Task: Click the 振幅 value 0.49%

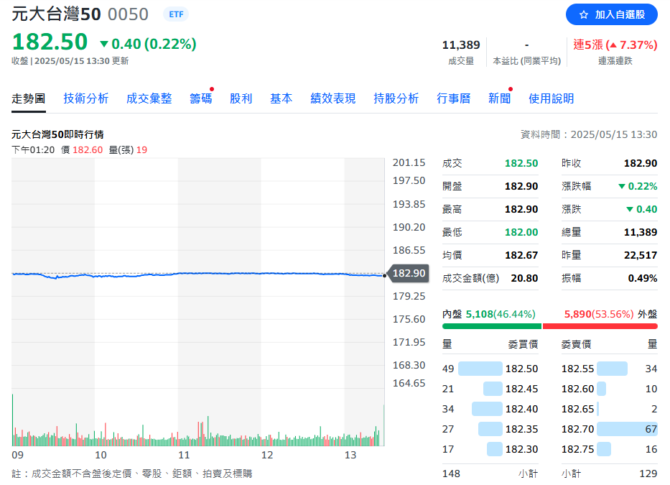Action: [x=642, y=279]
